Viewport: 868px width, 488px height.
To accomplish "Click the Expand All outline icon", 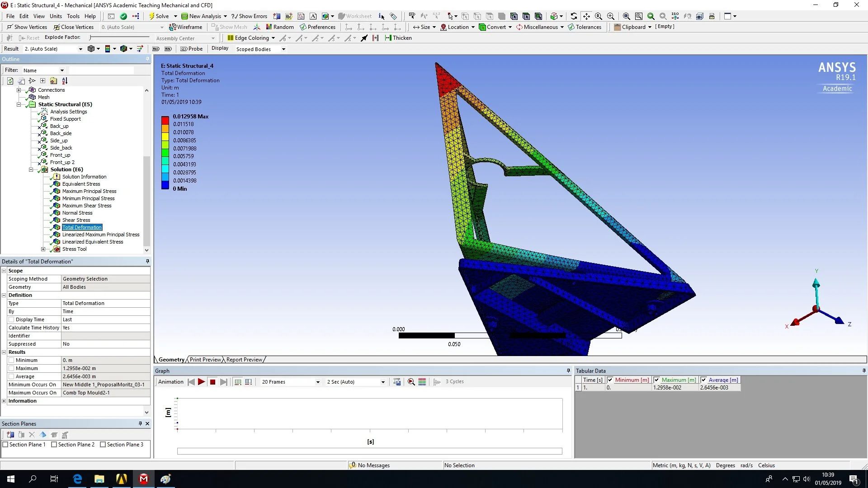I will coord(42,81).
